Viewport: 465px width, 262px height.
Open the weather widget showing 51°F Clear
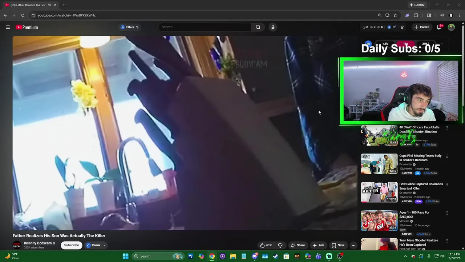12,256
